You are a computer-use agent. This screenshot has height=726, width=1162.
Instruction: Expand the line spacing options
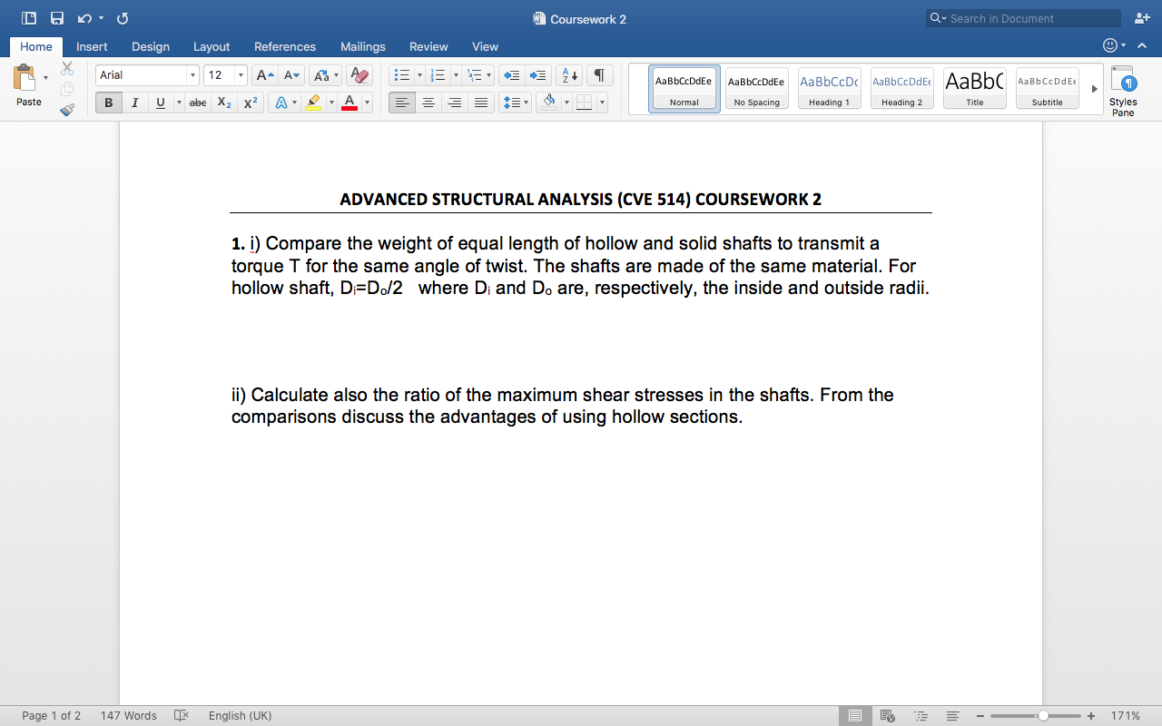(x=523, y=103)
